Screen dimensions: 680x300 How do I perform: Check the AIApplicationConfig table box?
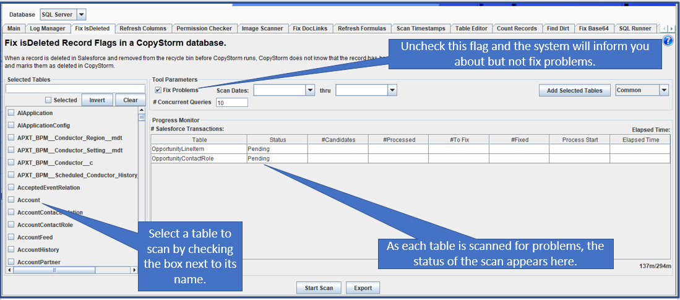[x=11, y=126]
